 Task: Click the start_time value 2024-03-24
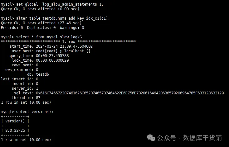(x=64, y=46)
